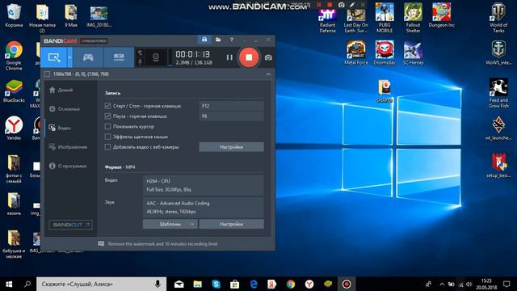
Task: Open Шаблоны presets dropdown
Action: pos(170,225)
